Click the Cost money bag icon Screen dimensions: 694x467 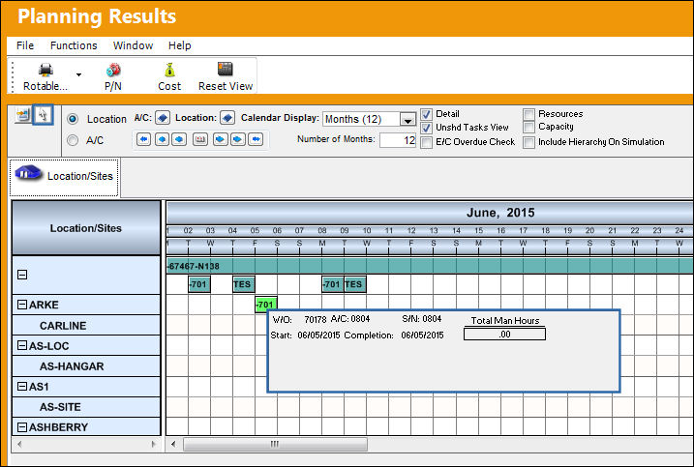169,70
